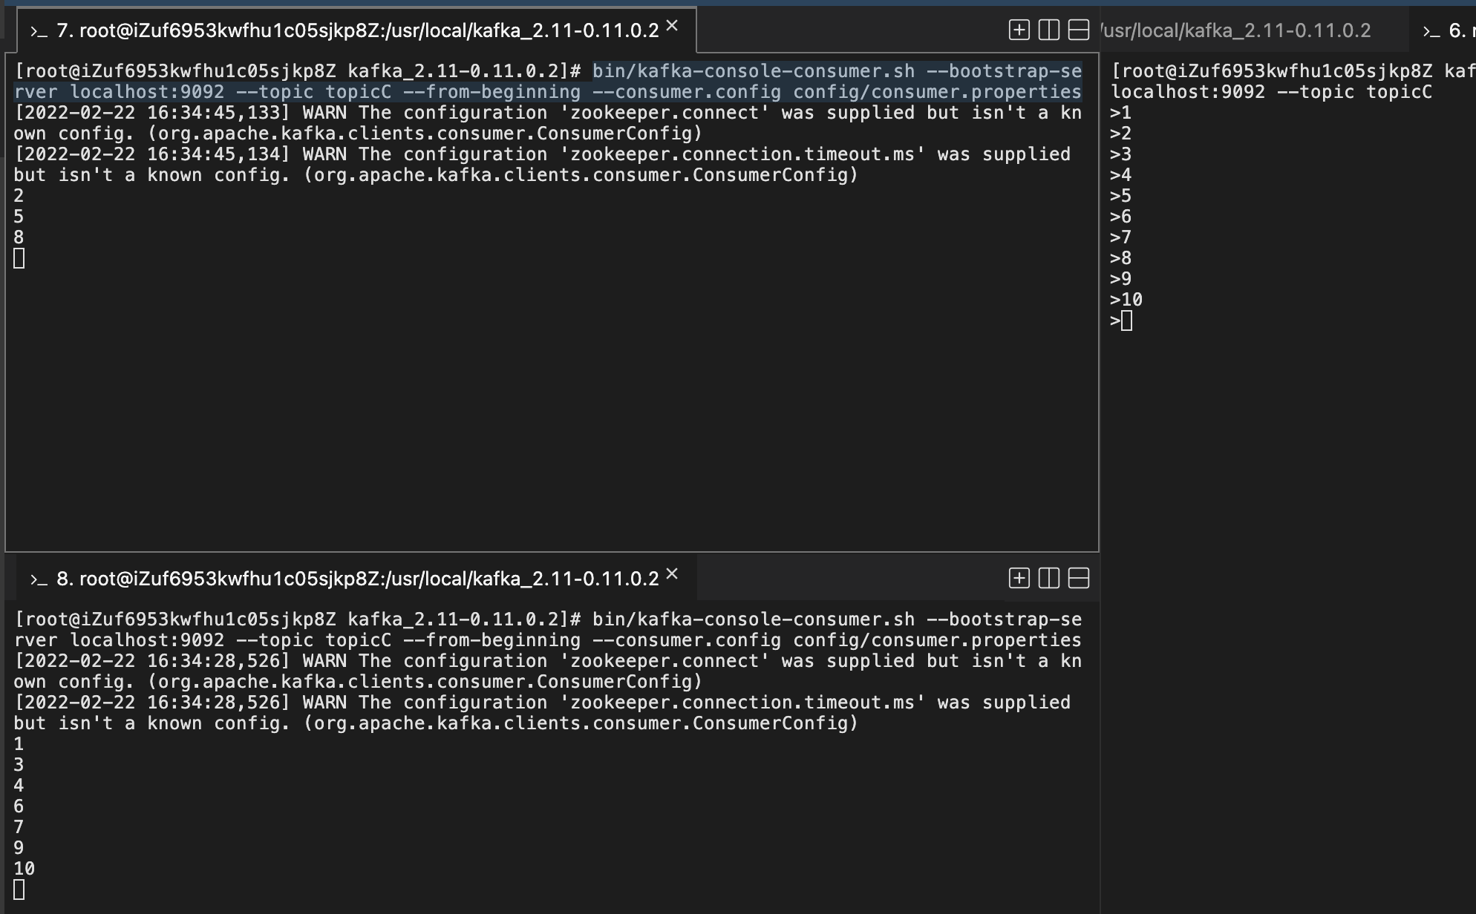Split terminal 7 horizontally
1476x914 pixels.
click(x=1078, y=30)
